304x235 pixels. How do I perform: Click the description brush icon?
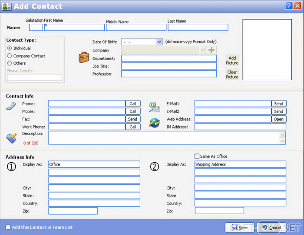point(11,138)
